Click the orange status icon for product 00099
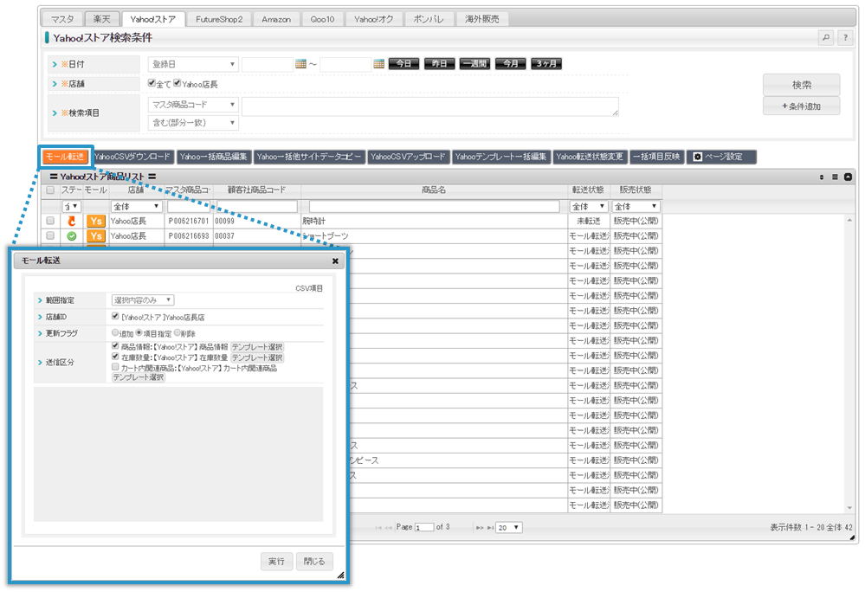Image resolution: width=865 pixels, height=592 pixels. pyautogui.click(x=71, y=221)
